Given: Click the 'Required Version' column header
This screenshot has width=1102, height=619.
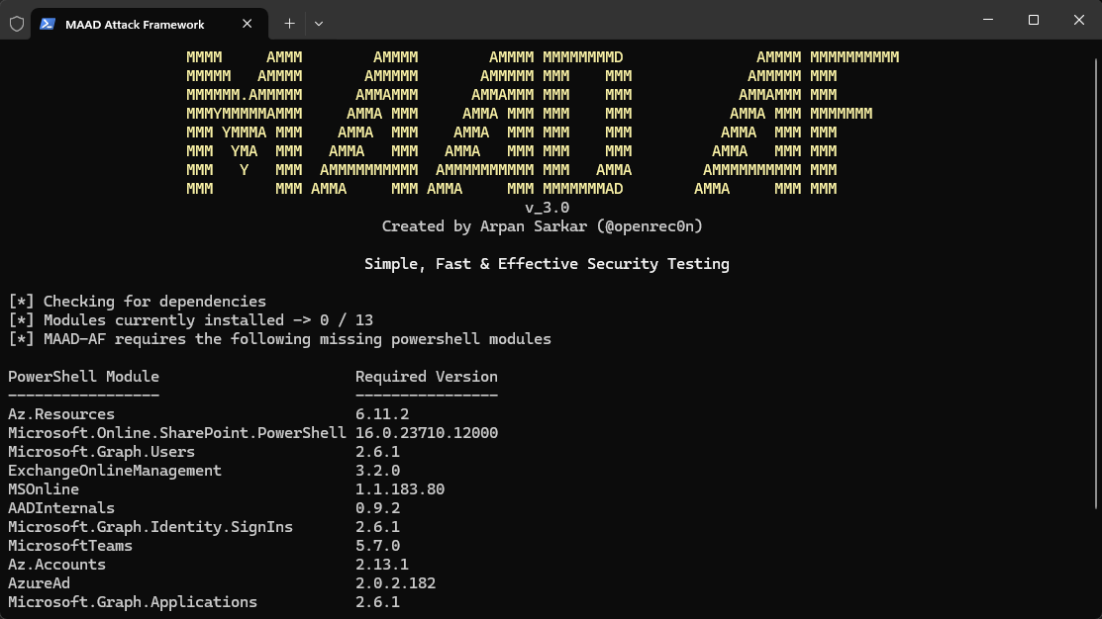Looking at the screenshot, I should click(x=427, y=377).
